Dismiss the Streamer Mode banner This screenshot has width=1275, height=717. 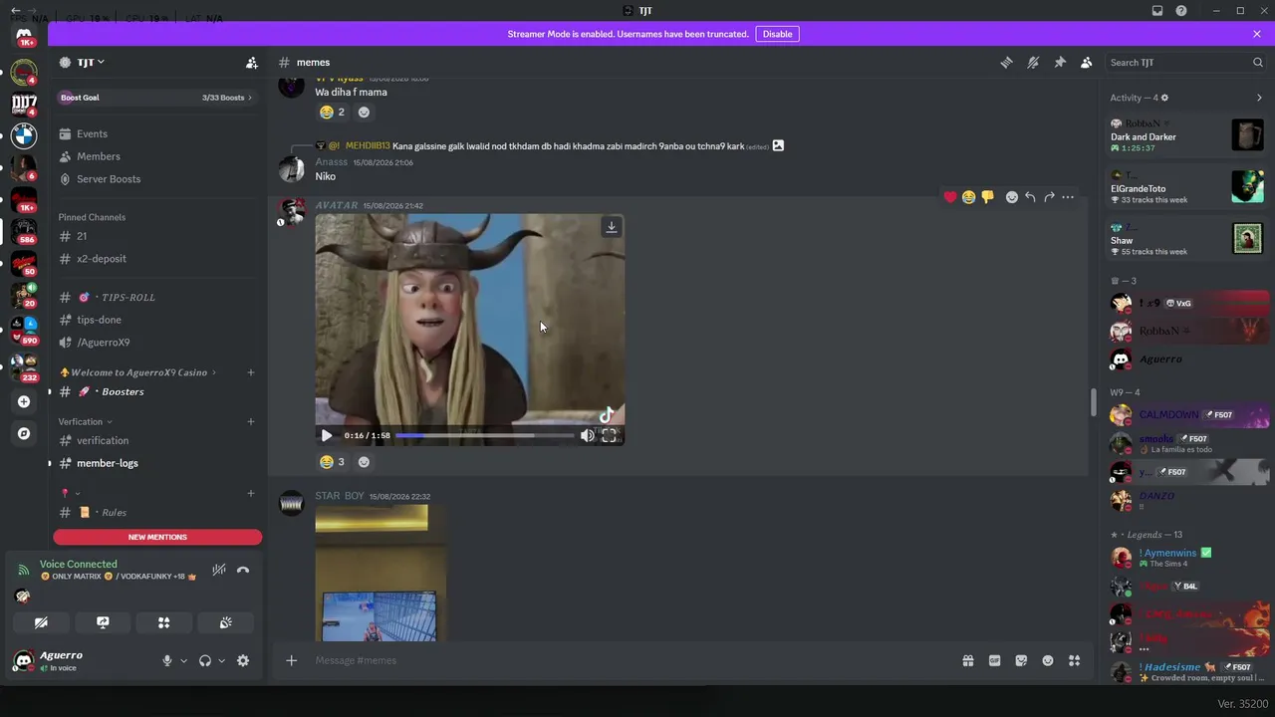point(1257,34)
